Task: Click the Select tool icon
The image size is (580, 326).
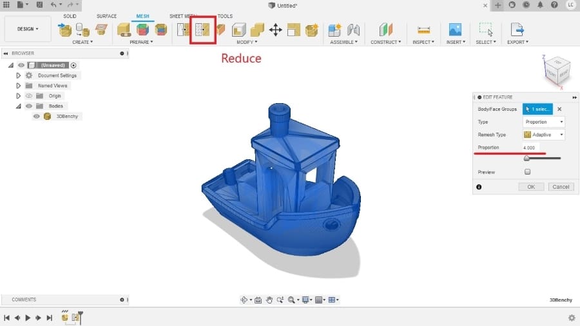Action: coord(486,30)
